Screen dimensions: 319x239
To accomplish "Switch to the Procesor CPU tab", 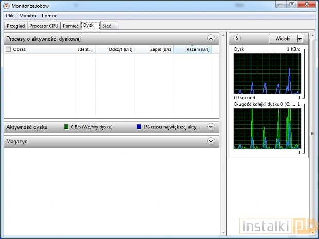I will 44,26.
